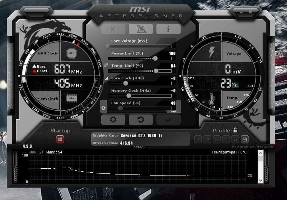The width and height of the screenshot is (287, 200).
Task: Open the core clock curve editor bars icon
Action: pyautogui.click(x=106, y=78)
